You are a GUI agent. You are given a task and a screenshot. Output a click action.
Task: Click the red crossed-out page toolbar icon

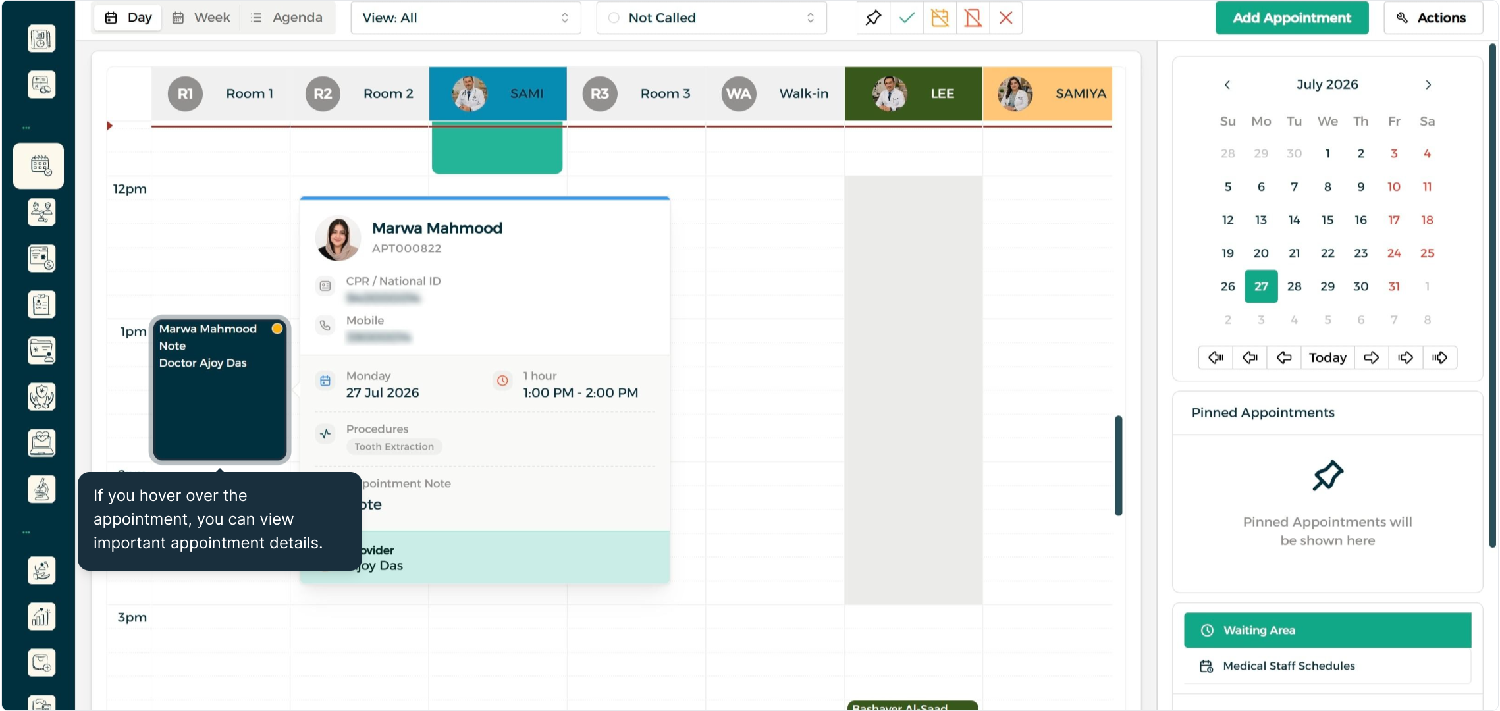973,18
